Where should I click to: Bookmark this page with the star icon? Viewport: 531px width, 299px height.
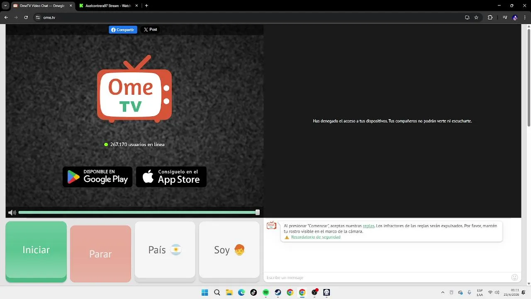coord(476,17)
